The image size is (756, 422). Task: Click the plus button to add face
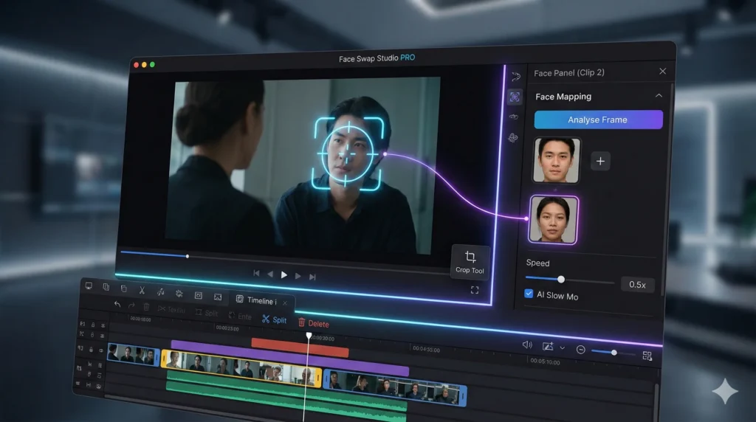click(x=600, y=162)
